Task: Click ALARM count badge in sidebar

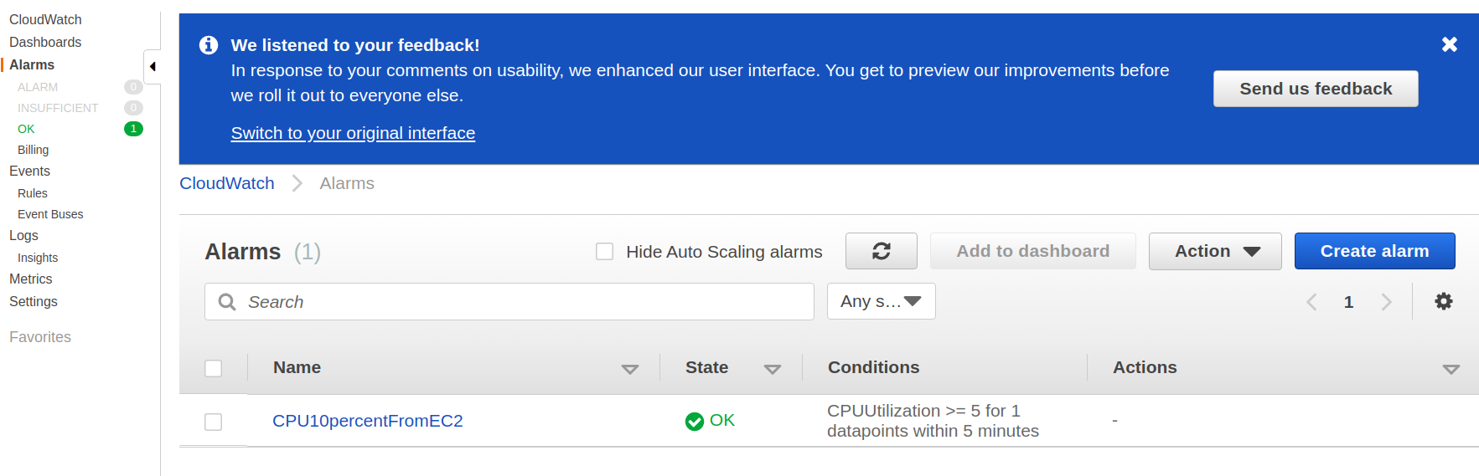Action: 133,87
